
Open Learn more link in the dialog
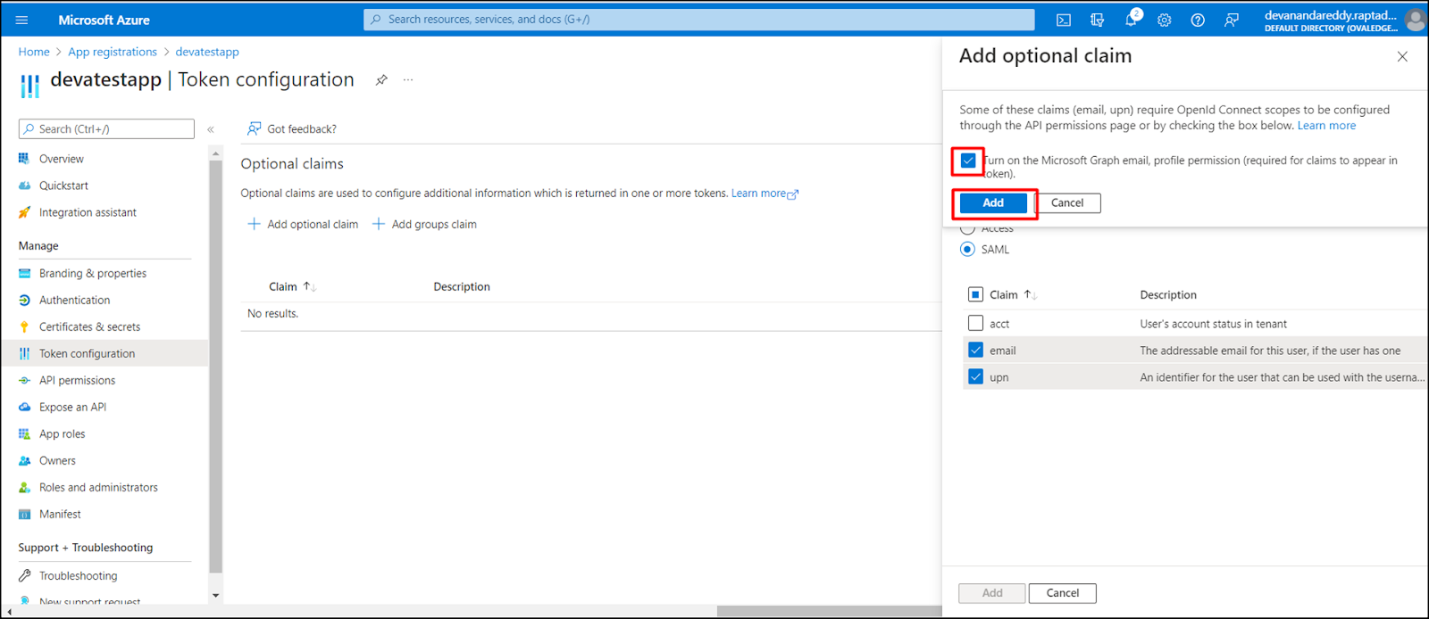point(1326,126)
